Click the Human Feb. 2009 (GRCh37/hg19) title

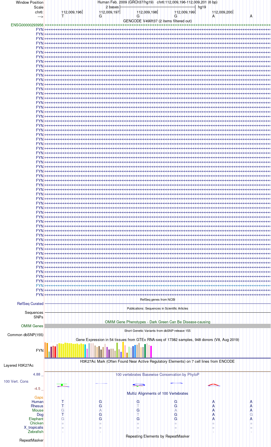pos(126,2)
